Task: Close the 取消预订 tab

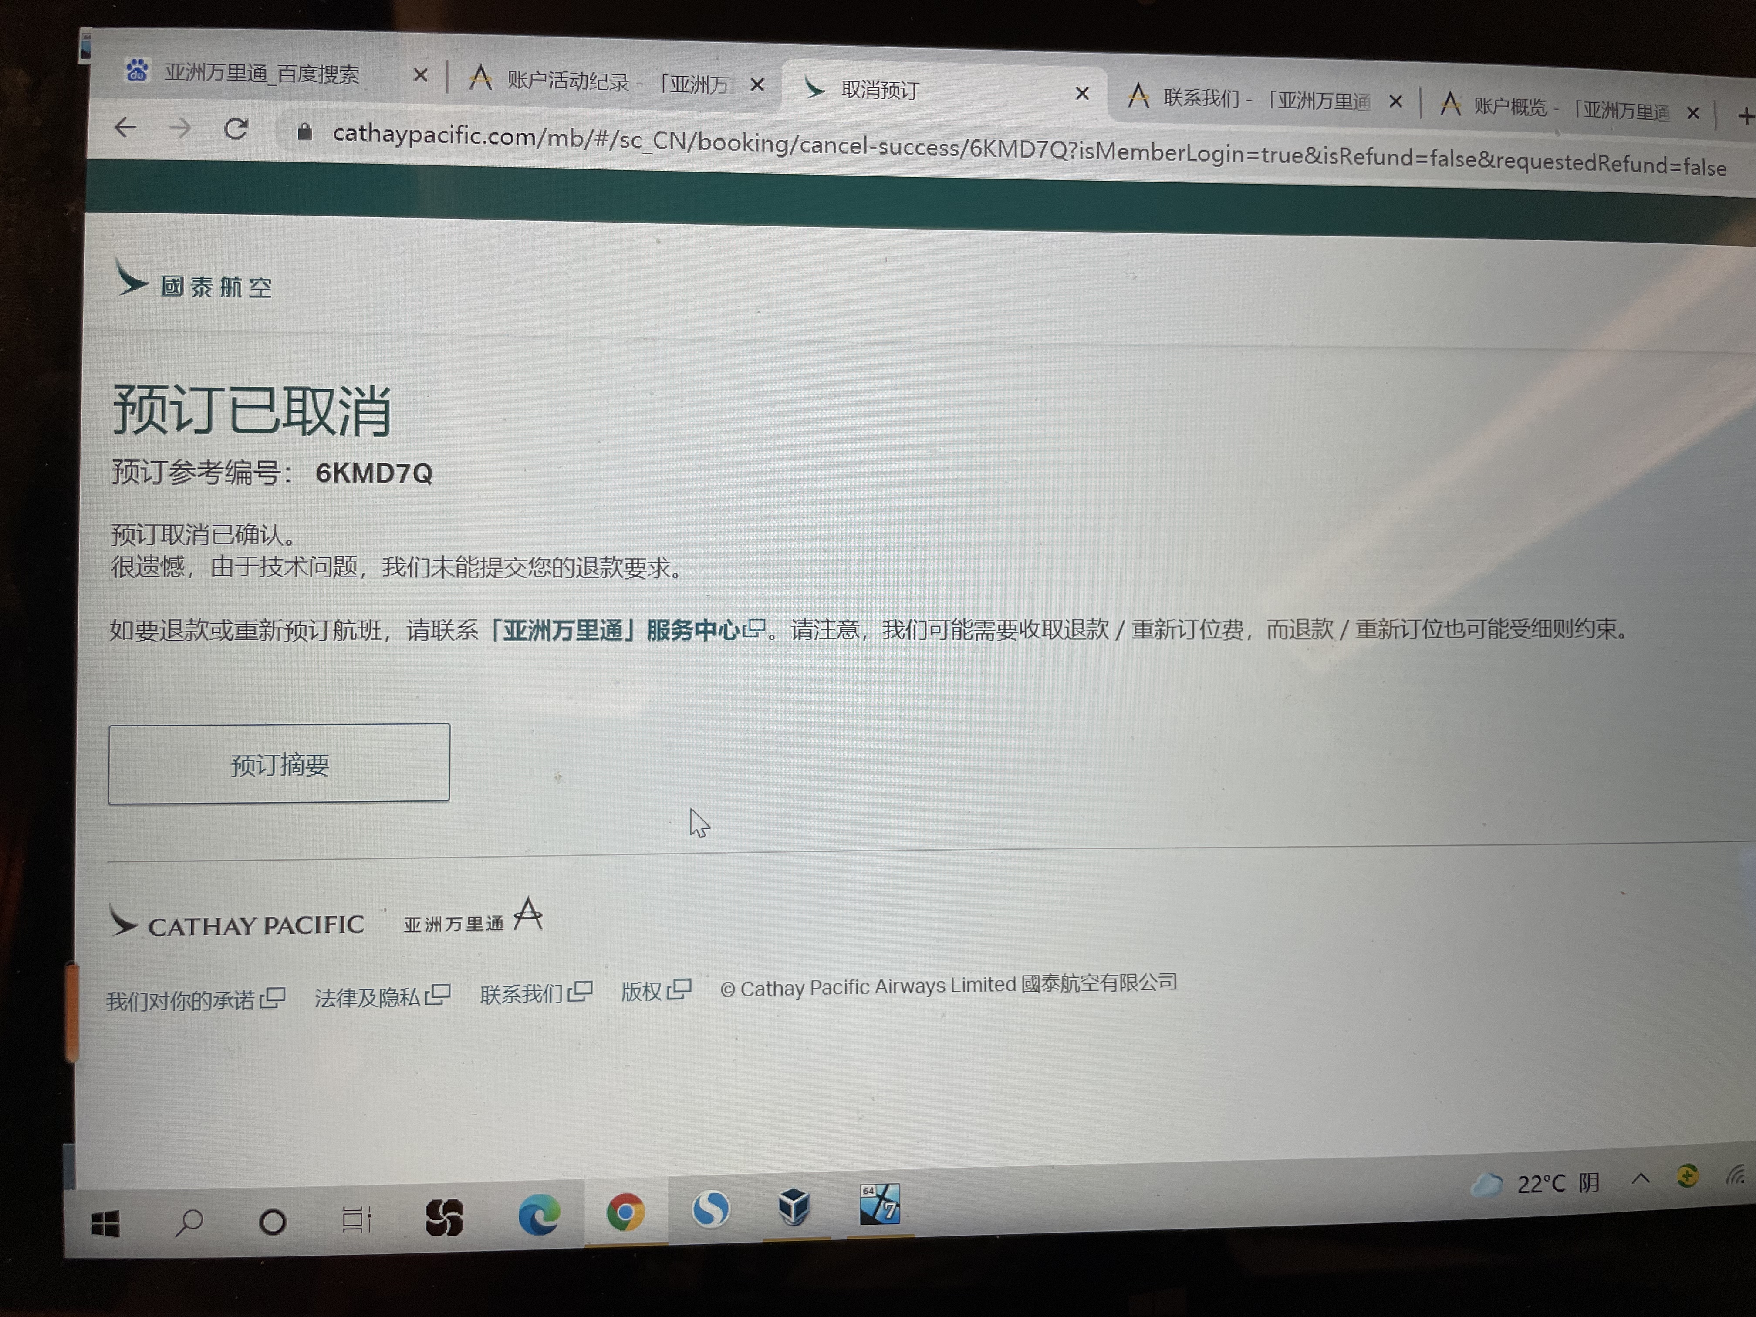Action: coord(1081,94)
